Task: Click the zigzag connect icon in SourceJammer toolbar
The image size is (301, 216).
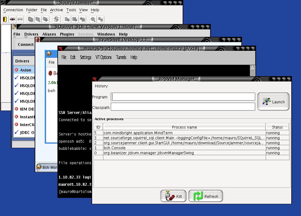Action: (12, 19)
